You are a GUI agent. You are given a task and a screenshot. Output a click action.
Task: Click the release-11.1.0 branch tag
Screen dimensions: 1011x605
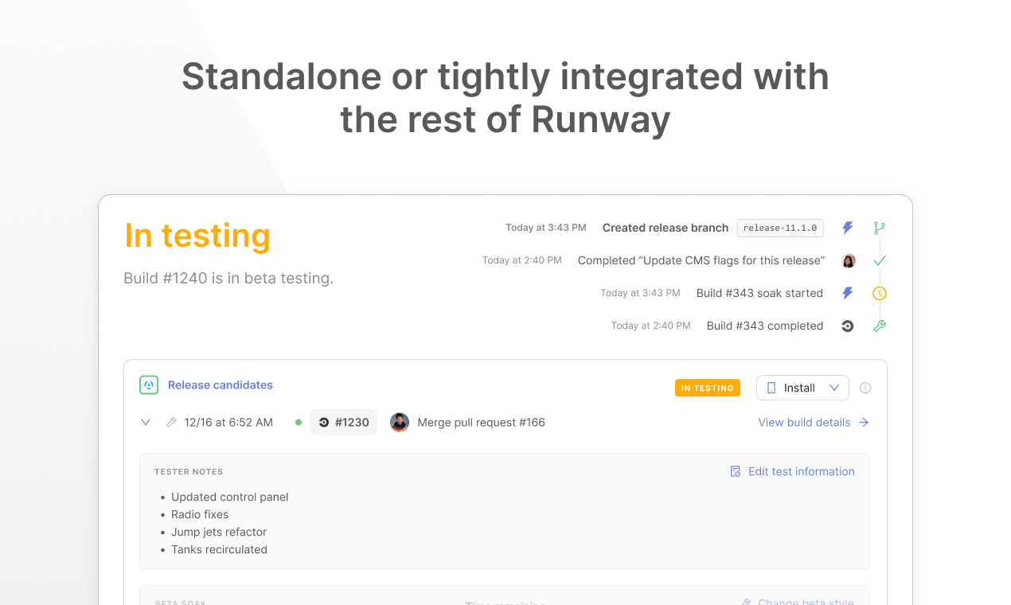point(780,228)
